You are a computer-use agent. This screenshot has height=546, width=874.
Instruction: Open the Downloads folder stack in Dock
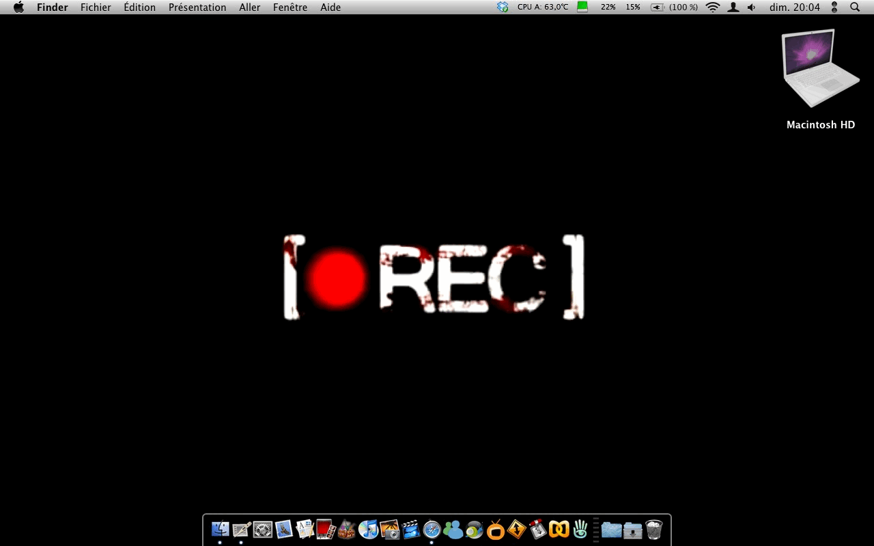[632, 529]
